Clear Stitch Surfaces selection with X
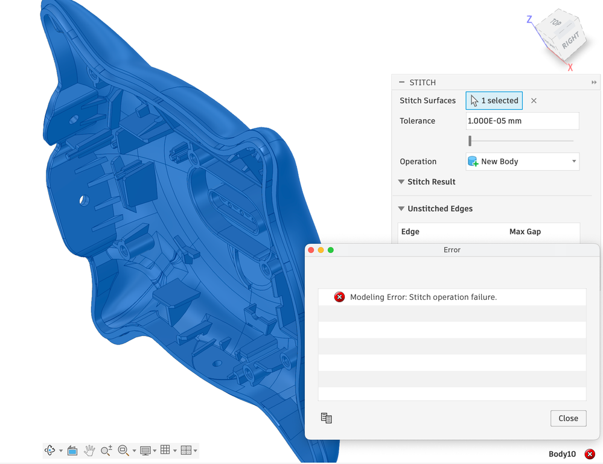 [x=534, y=101]
